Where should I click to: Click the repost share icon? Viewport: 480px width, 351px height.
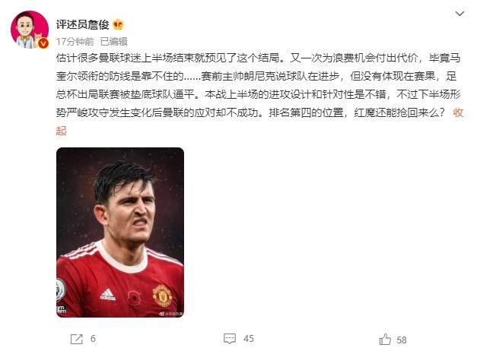pyautogui.click(x=77, y=339)
